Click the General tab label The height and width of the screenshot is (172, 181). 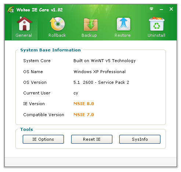pyautogui.click(x=24, y=35)
